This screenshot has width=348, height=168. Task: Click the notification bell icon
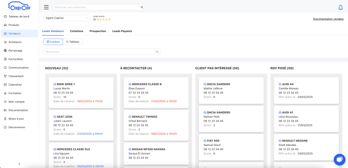pos(341,7)
